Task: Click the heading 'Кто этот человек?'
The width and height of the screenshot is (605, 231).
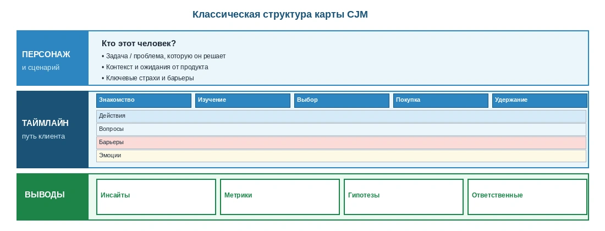Action: point(139,43)
